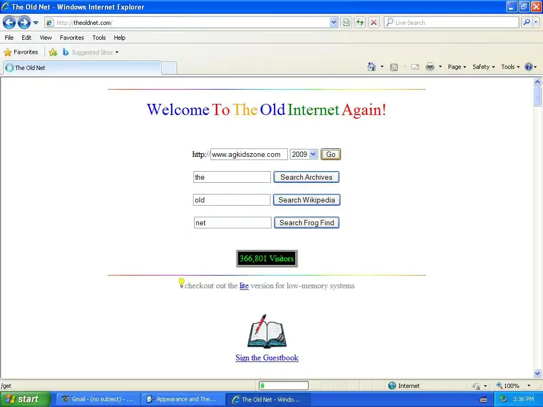The width and height of the screenshot is (543, 407).
Task: Switch to Appearance and Themes taskbar window
Action: click(x=182, y=400)
